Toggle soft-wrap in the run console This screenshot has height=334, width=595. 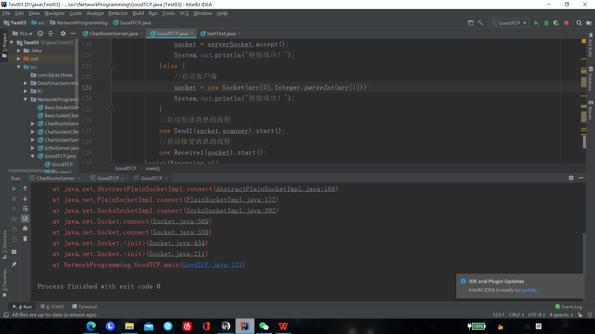(x=25, y=209)
